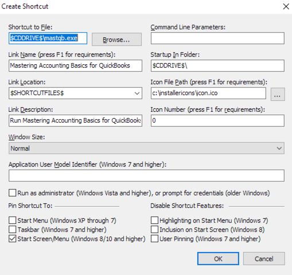The width and height of the screenshot is (292, 275).
Task: Click the Shortcut to File label
Action: coord(30,27)
